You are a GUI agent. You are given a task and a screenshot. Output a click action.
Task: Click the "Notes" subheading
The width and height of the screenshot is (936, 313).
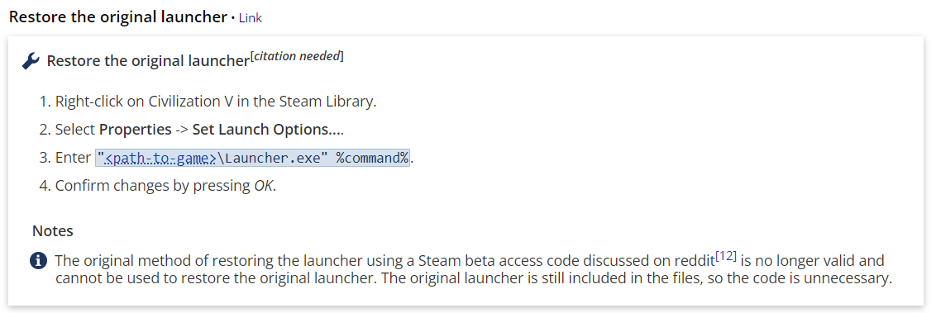(53, 230)
